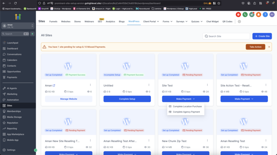Choose Complete Agency Payment option
This screenshot has height=155, width=277.
point(186,112)
